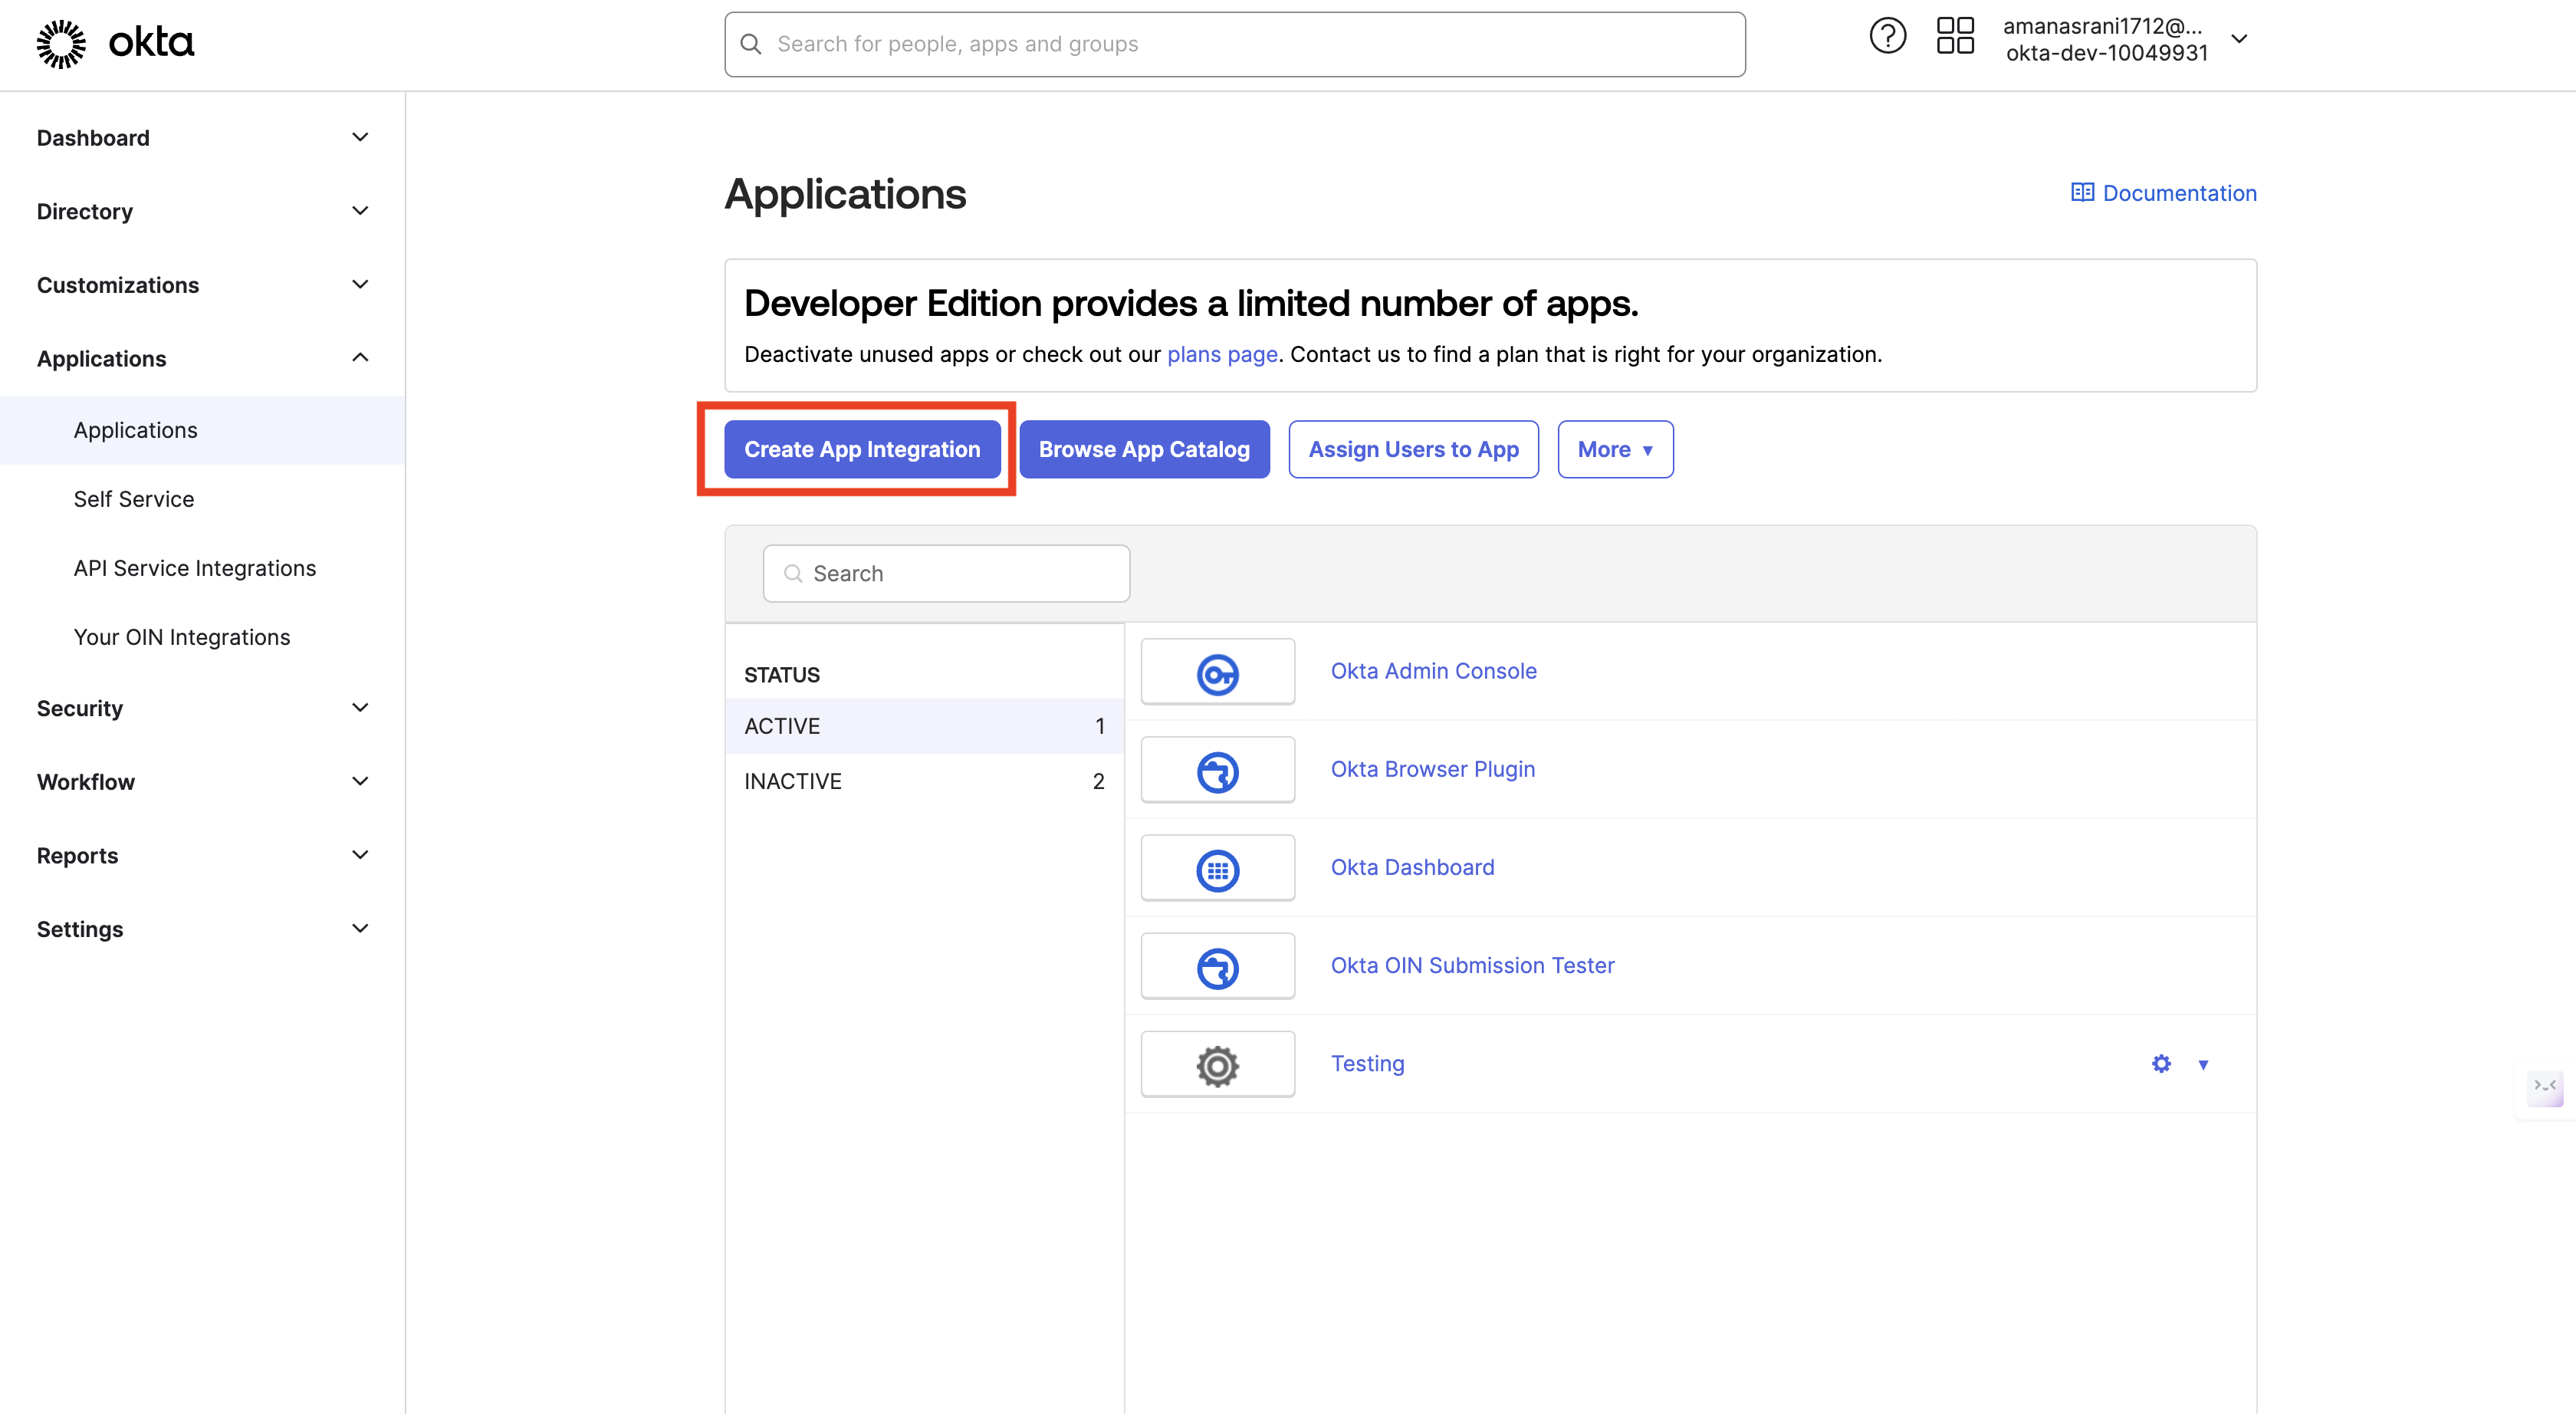2576x1414 pixels.
Task: Focus the applications list Search field
Action: click(x=946, y=574)
